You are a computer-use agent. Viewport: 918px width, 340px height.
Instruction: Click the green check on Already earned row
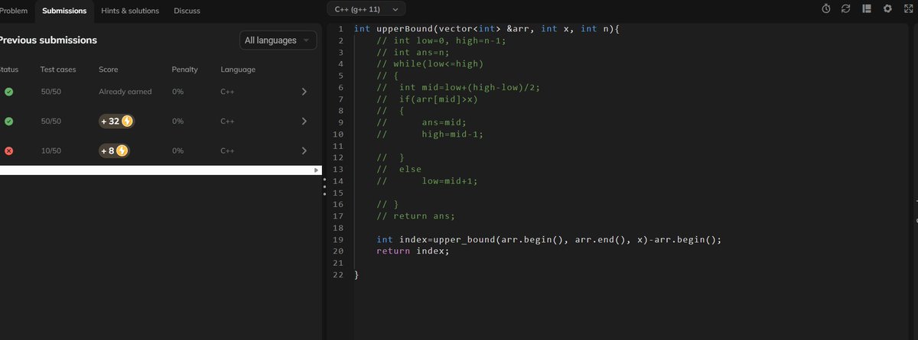pos(8,92)
